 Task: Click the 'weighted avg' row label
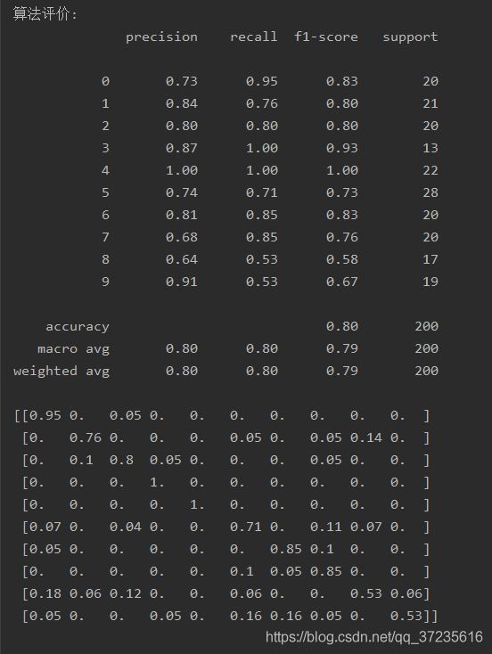61,372
